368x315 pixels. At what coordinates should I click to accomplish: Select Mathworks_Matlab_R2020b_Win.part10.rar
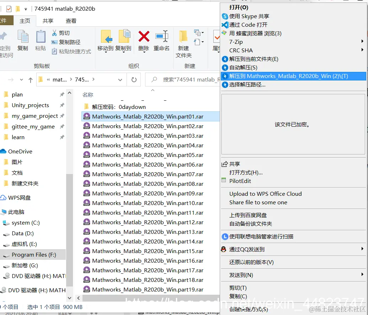pos(148,203)
